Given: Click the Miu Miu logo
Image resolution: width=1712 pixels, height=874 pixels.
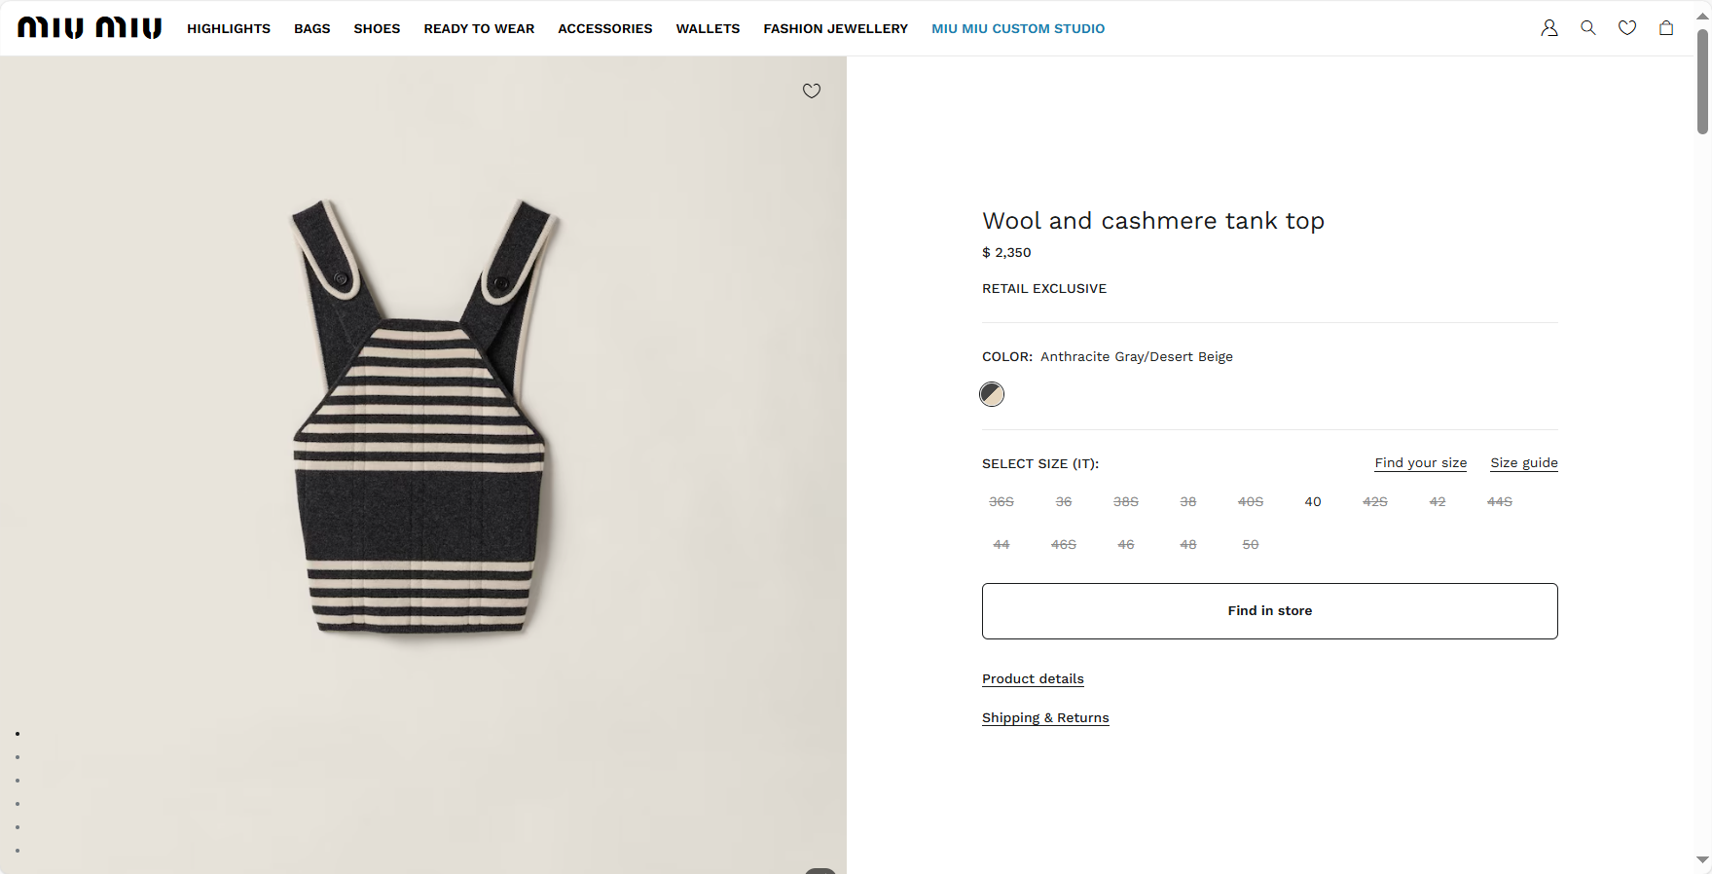Looking at the screenshot, I should (90, 28).
